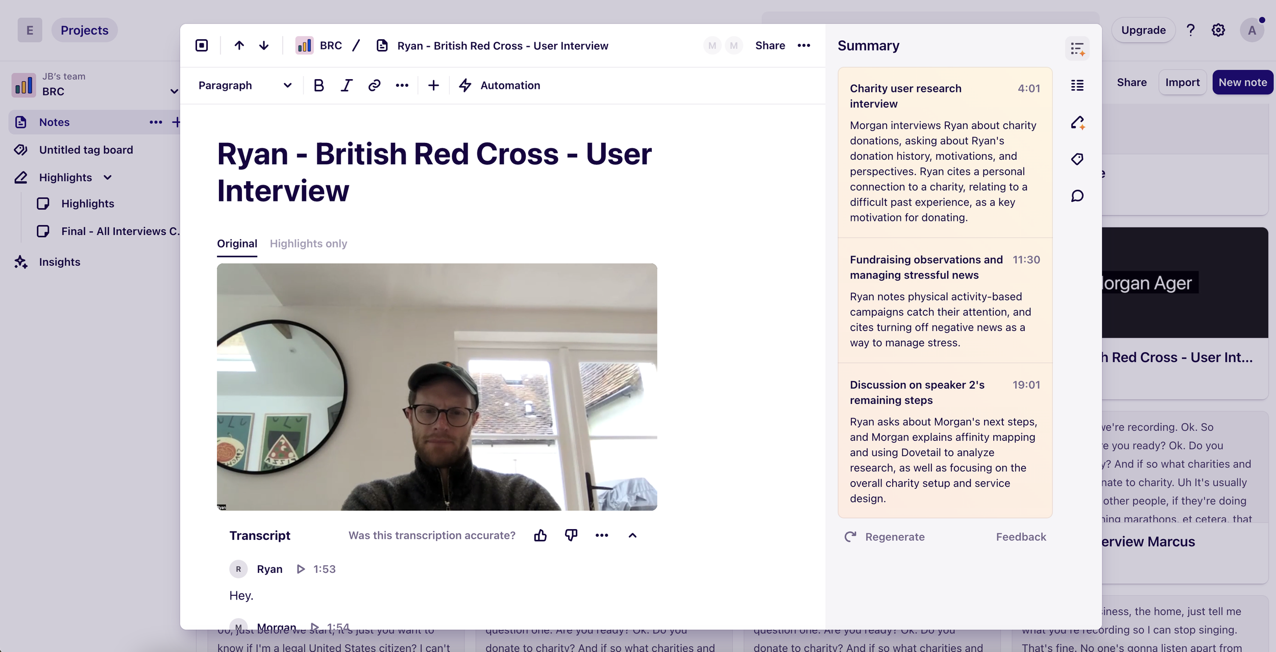Screen dimensions: 1276x652
Task: Open the comments bubble icon panel
Action: click(x=1077, y=196)
